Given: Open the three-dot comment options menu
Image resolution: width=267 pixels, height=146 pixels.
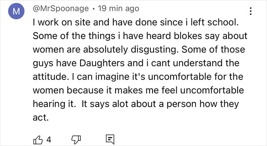Looking at the screenshot, I should tap(251, 11).
